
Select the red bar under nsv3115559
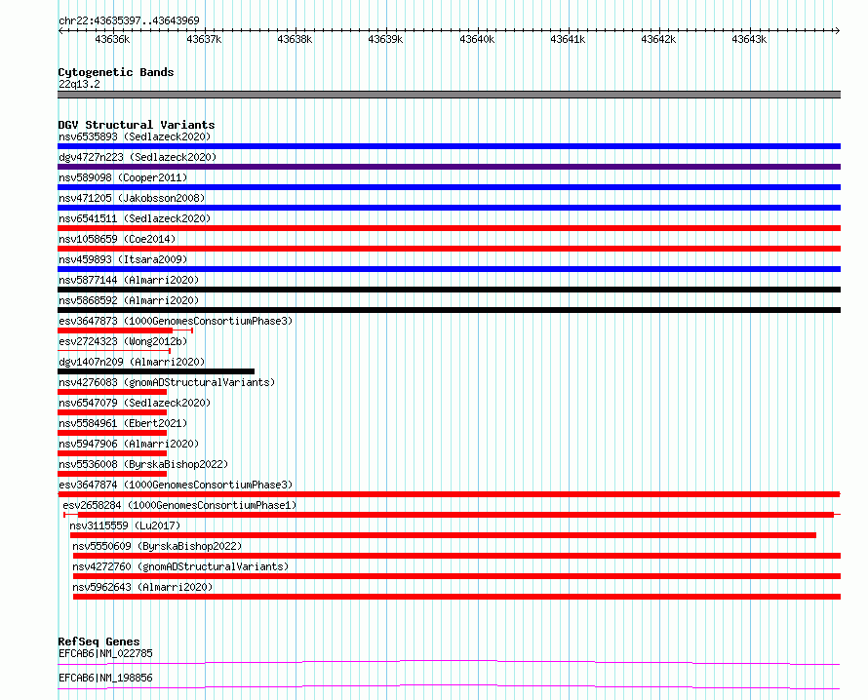tap(443, 535)
